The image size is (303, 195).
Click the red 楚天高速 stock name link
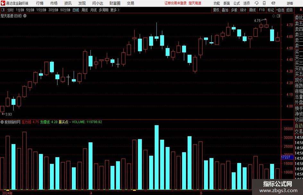[195, 3]
